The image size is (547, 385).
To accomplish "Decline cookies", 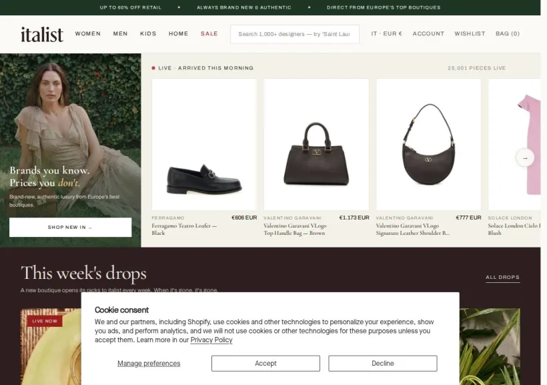I will click(383, 364).
